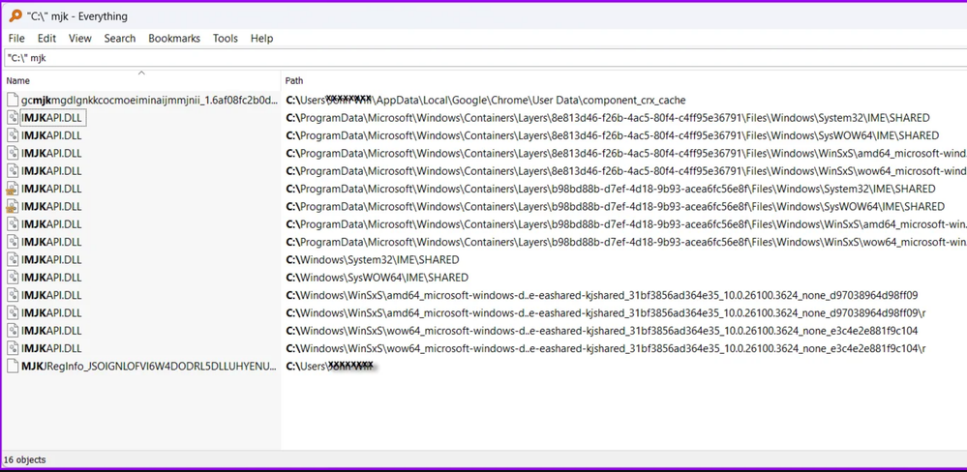
Task: Click the file icon of MJKJRegInfo_JSOIGNLOFVI6W4 file
Action: click(13, 366)
